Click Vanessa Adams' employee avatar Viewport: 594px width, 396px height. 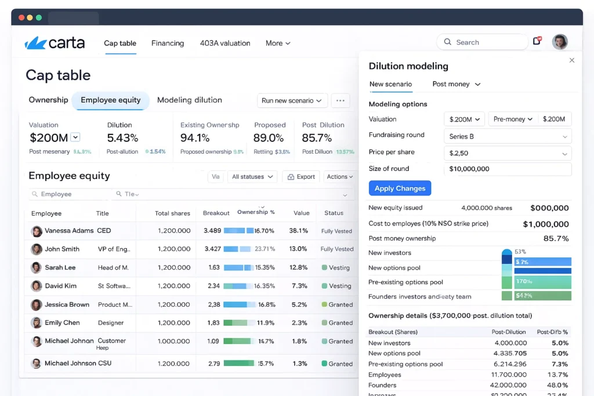pos(37,231)
